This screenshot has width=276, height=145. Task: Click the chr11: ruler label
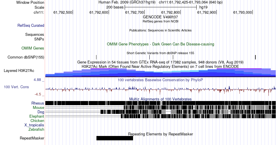pos(39,12)
